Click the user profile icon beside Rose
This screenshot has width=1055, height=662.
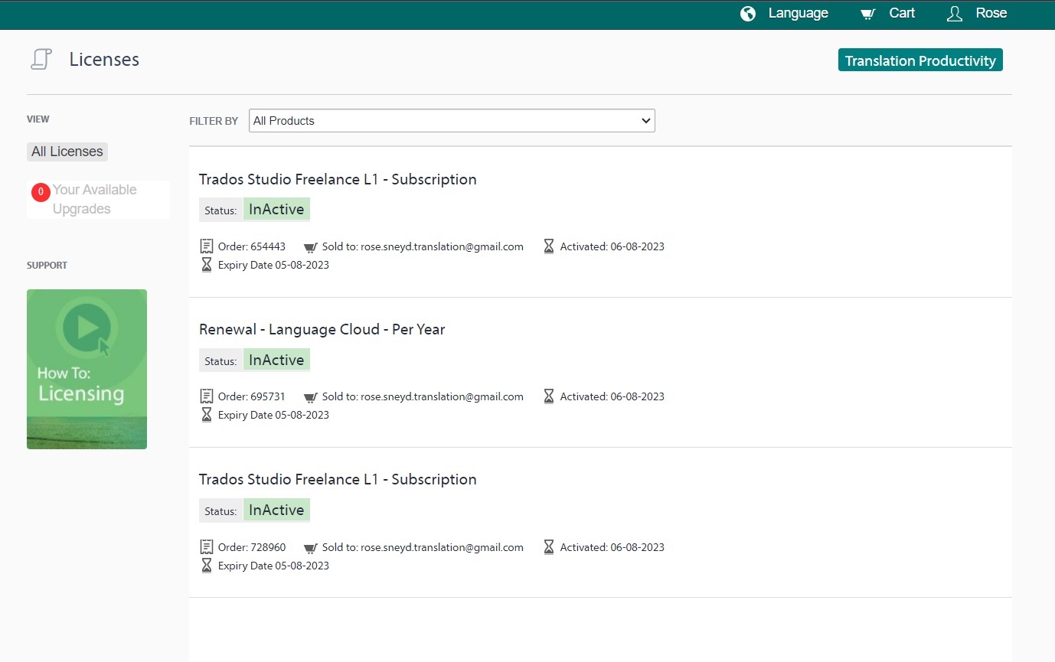954,14
